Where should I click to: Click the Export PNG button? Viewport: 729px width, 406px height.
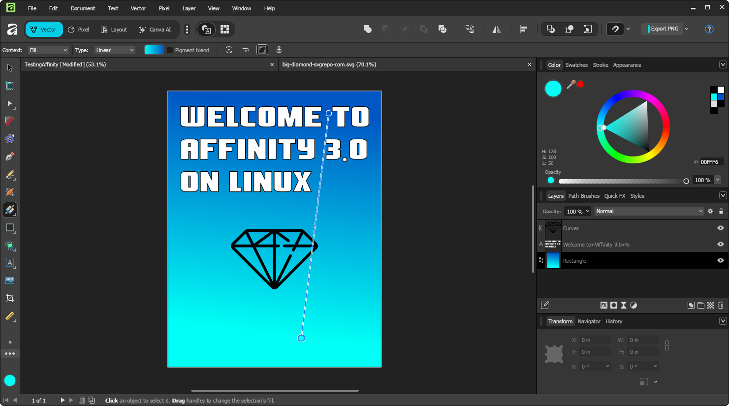click(x=664, y=29)
